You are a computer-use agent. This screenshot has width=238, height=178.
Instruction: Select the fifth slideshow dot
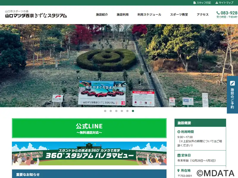coord(127,111)
